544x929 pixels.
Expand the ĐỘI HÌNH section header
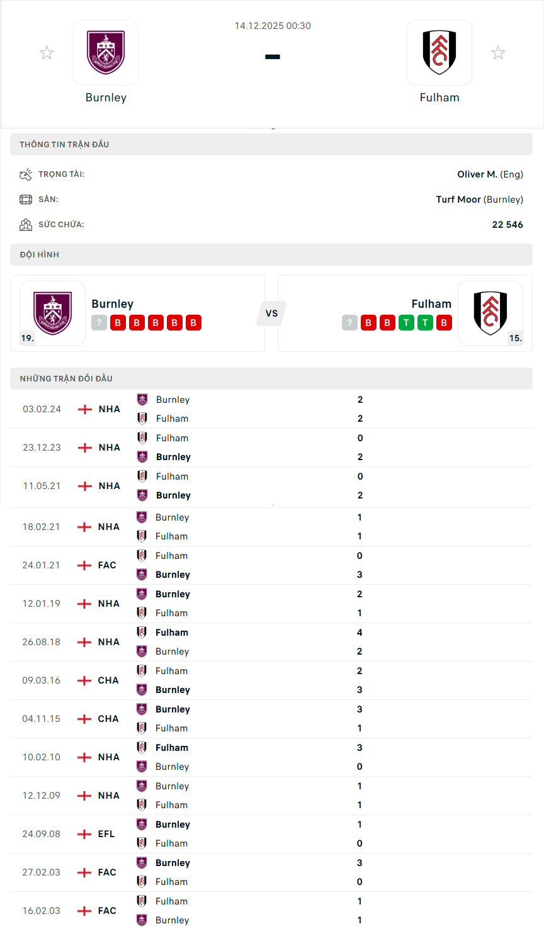point(272,254)
